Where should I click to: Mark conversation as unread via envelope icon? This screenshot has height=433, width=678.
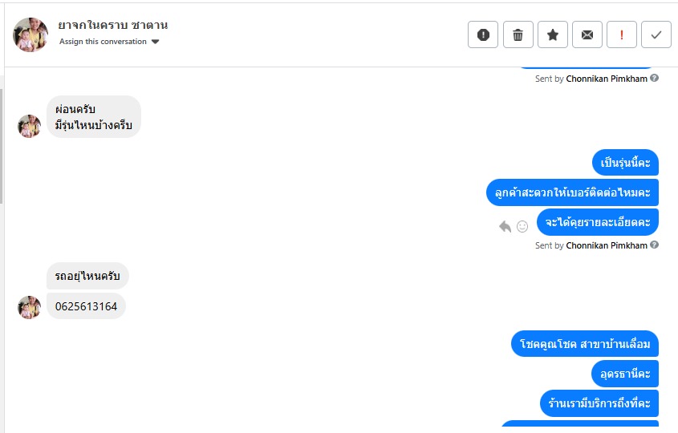(587, 34)
